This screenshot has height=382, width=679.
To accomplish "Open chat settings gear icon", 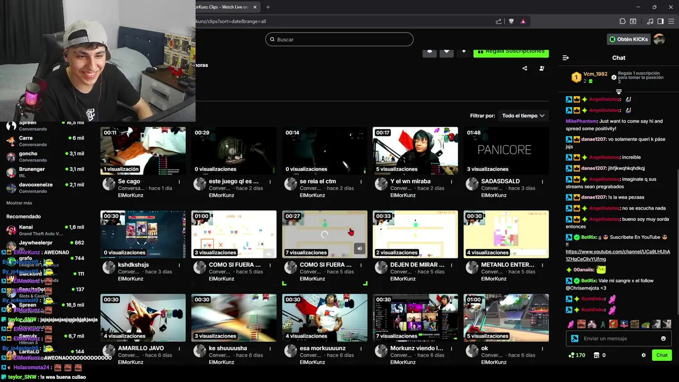I will (x=643, y=355).
